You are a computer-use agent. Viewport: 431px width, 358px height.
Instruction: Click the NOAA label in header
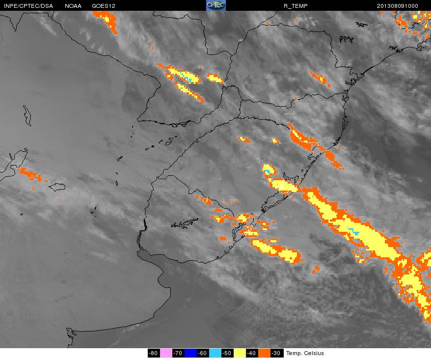click(73, 6)
